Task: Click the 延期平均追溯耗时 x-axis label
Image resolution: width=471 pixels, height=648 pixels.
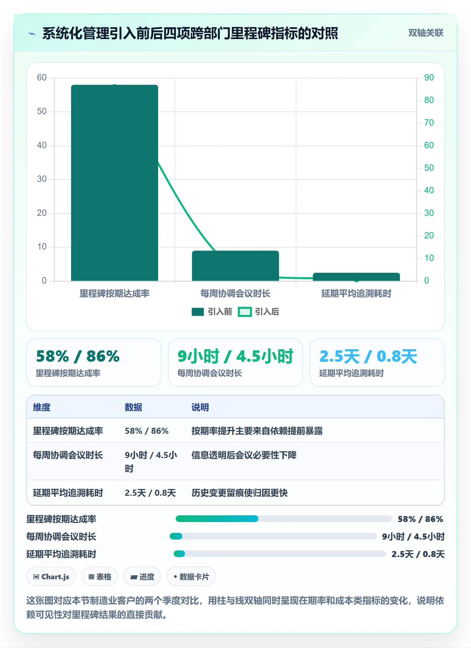Action: pyautogui.click(x=356, y=294)
